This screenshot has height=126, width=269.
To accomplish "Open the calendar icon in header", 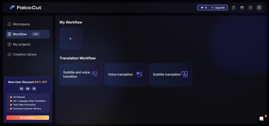I will (x=234, y=8).
